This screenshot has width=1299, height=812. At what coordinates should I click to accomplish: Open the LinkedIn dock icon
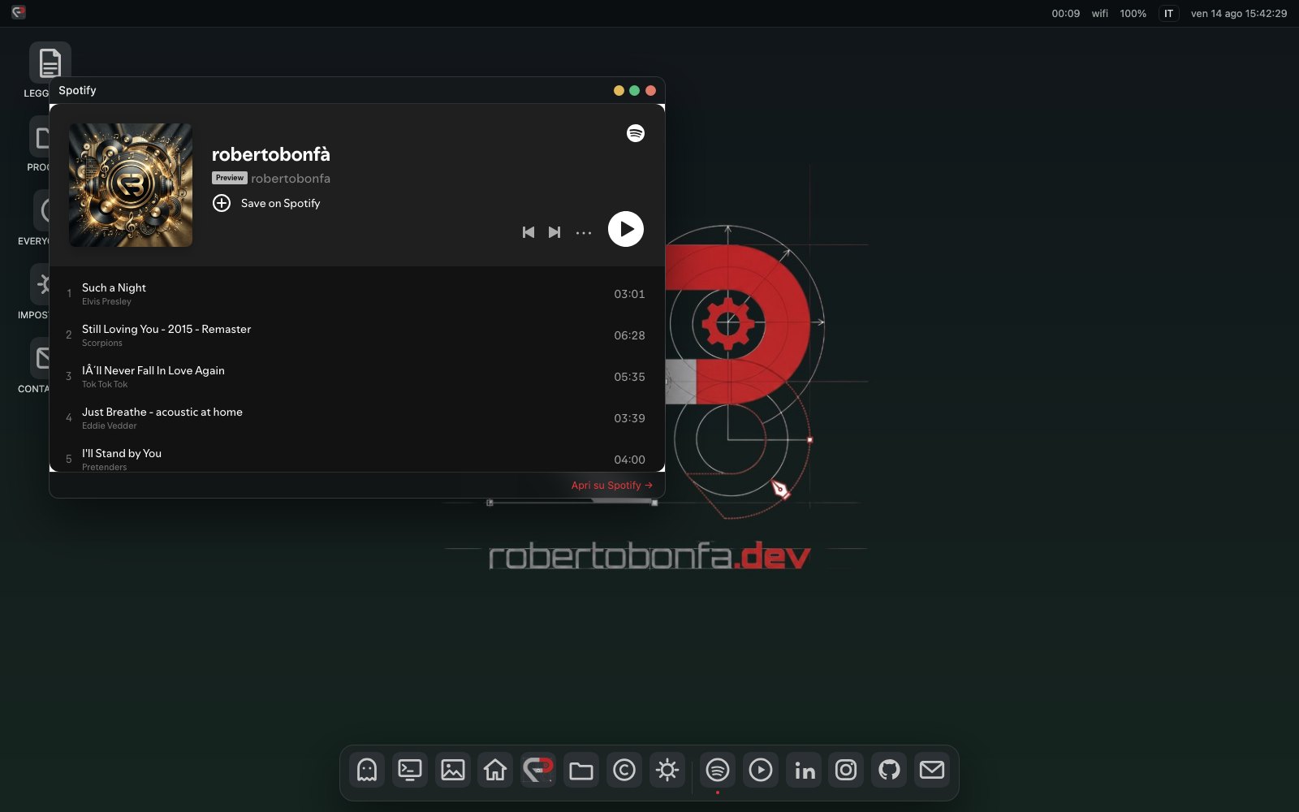[x=804, y=770]
